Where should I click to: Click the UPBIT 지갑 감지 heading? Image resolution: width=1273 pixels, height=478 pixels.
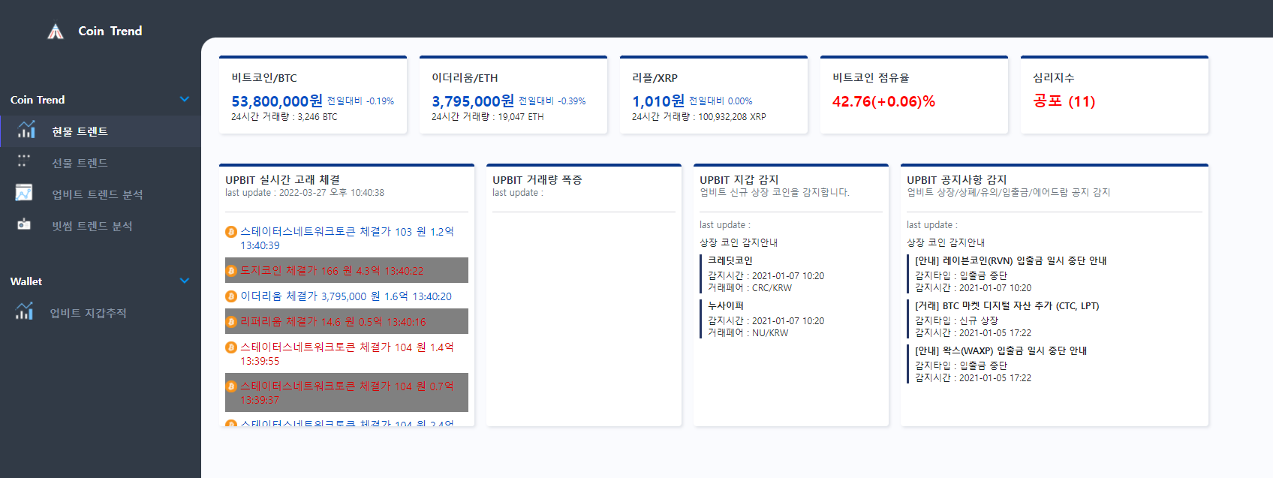tap(739, 180)
